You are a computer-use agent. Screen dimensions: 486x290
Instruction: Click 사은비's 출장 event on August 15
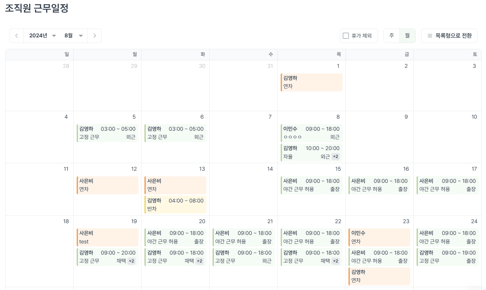[x=311, y=185]
